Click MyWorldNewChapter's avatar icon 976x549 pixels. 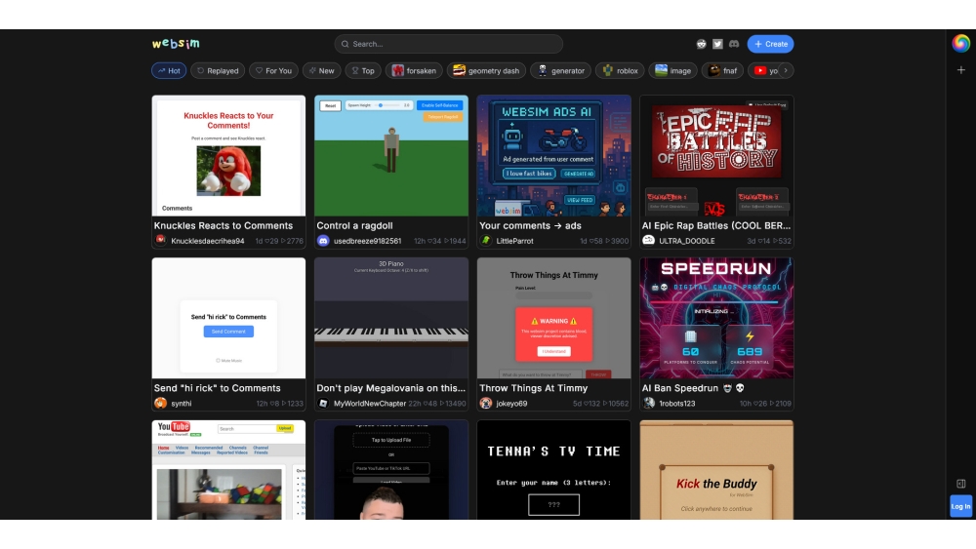[323, 403]
